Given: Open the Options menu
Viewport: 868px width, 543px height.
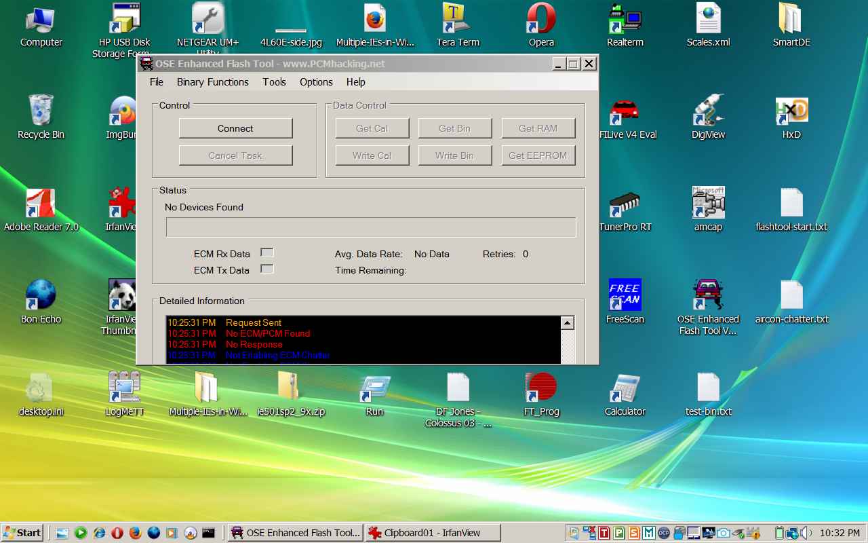Looking at the screenshot, I should (316, 82).
